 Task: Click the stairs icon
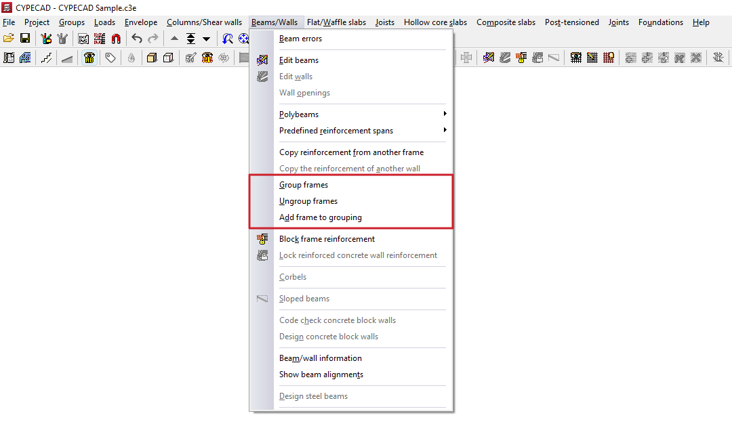click(x=46, y=58)
